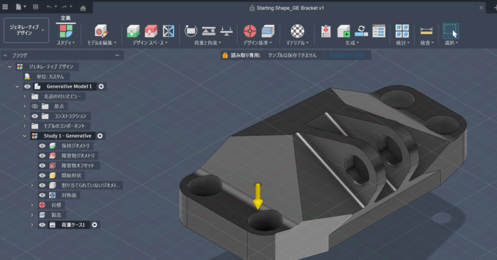
Task: Select the 割り当てられていないジオメト... item
Action: pyautogui.click(x=90, y=185)
